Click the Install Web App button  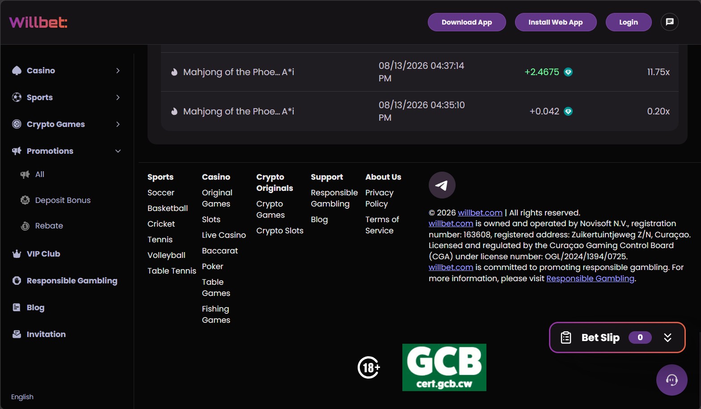(x=556, y=22)
